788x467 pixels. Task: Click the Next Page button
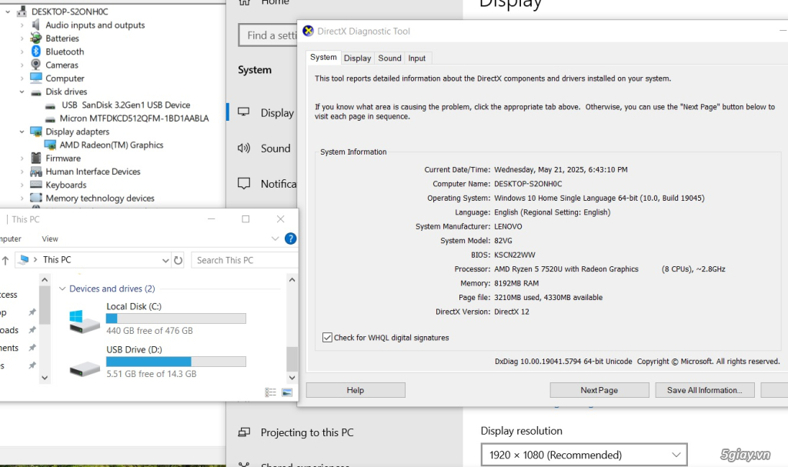(x=599, y=390)
